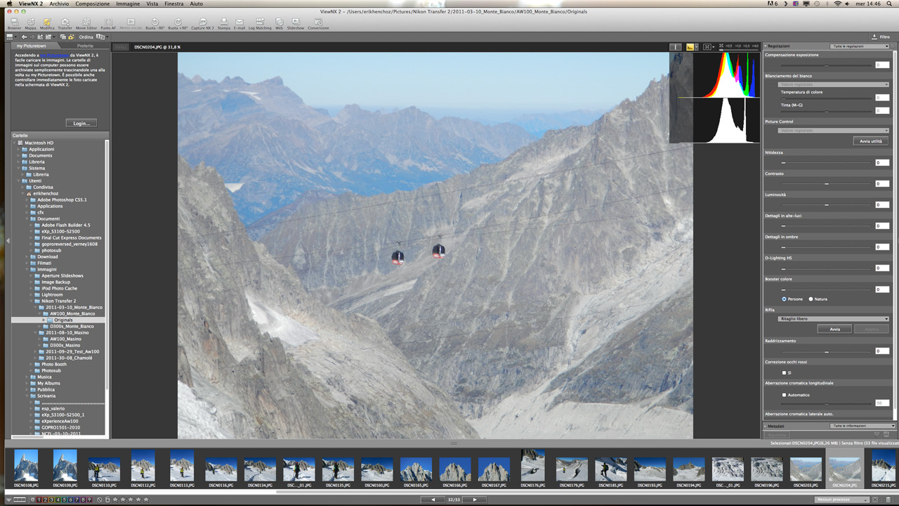Rotate image with Ruota +90° icon

[x=178, y=24]
